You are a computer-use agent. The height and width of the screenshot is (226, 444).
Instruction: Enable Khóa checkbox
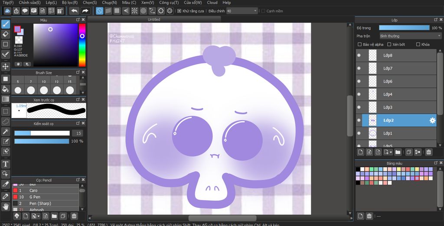click(418, 45)
